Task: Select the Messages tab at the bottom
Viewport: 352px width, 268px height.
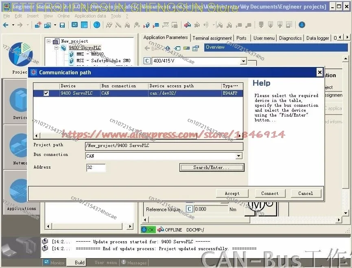Action: pos(134,263)
